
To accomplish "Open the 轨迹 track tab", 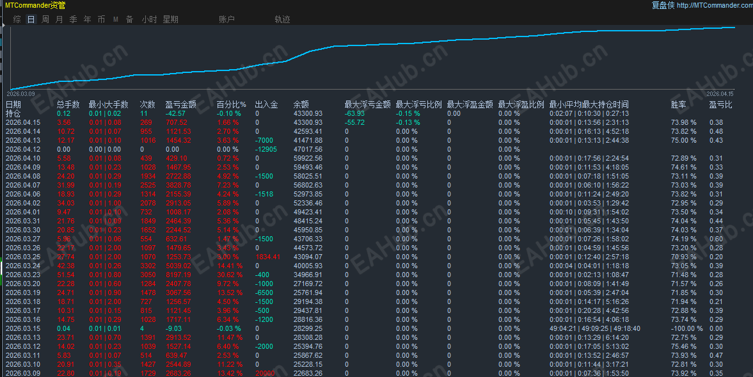I will [x=282, y=19].
